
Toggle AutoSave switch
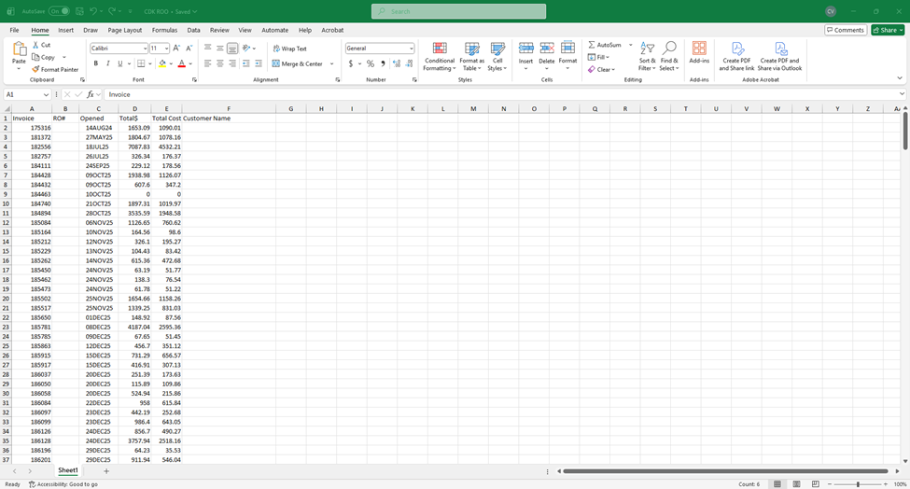pos(59,11)
